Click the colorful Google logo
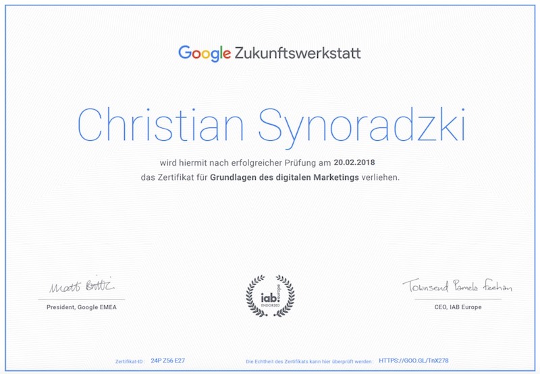This screenshot has width=540, height=374. click(205, 53)
